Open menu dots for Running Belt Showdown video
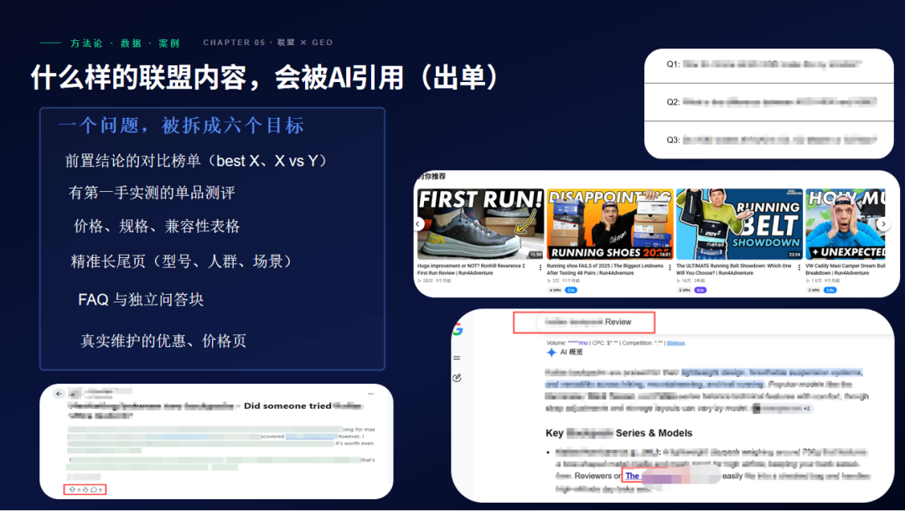 coord(799,267)
